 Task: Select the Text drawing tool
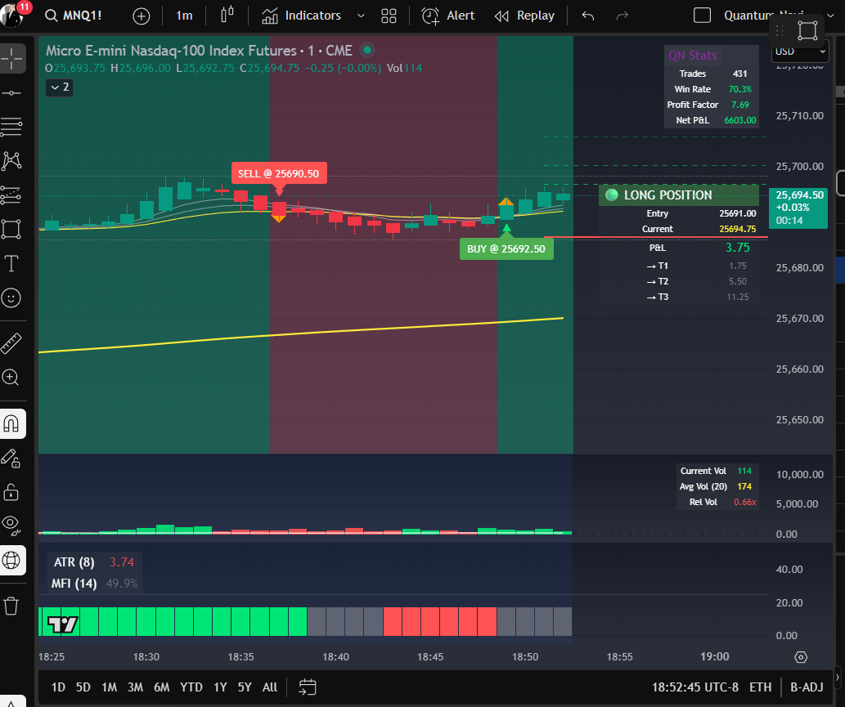[x=12, y=263]
